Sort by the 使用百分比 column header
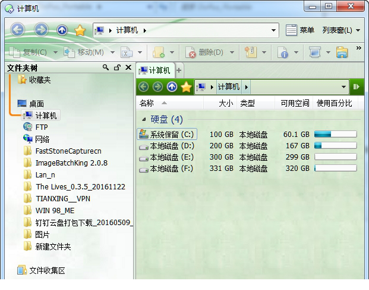The width and height of the screenshot is (369, 290). coord(334,103)
